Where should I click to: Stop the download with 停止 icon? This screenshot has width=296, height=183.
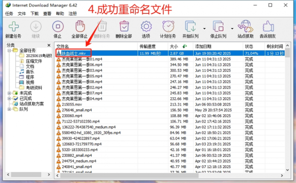point(58,27)
